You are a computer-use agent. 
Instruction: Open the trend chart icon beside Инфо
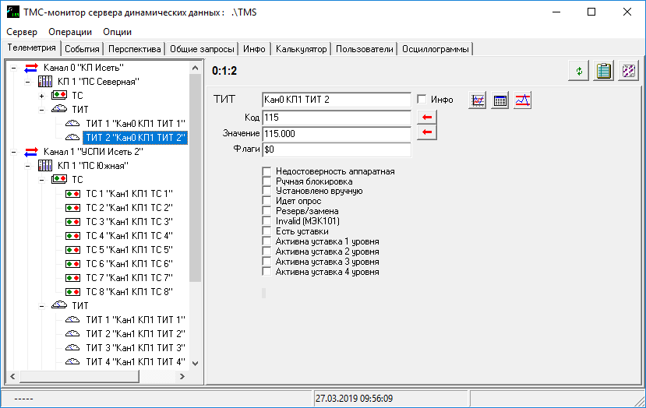pyautogui.click(x=478, y=100)
